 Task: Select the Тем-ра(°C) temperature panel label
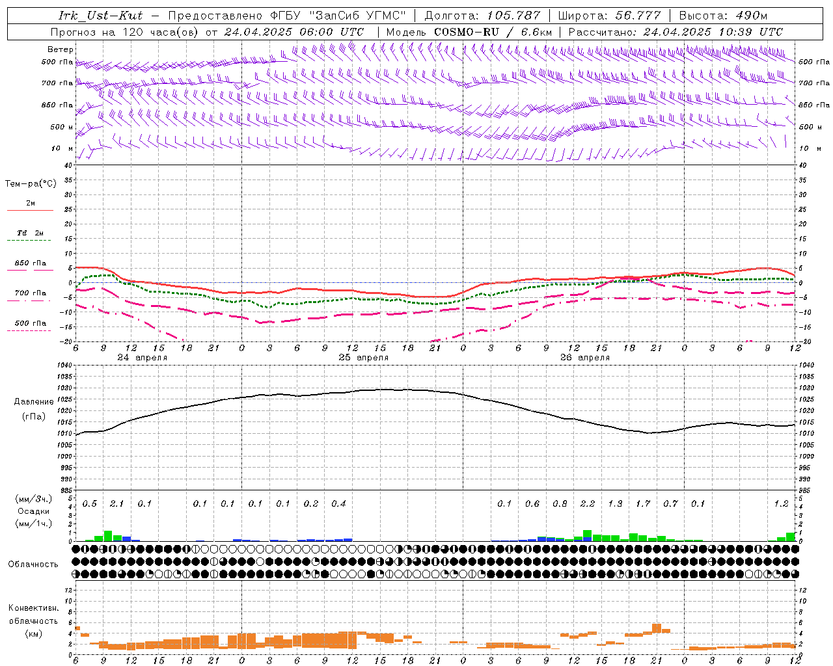31,184
